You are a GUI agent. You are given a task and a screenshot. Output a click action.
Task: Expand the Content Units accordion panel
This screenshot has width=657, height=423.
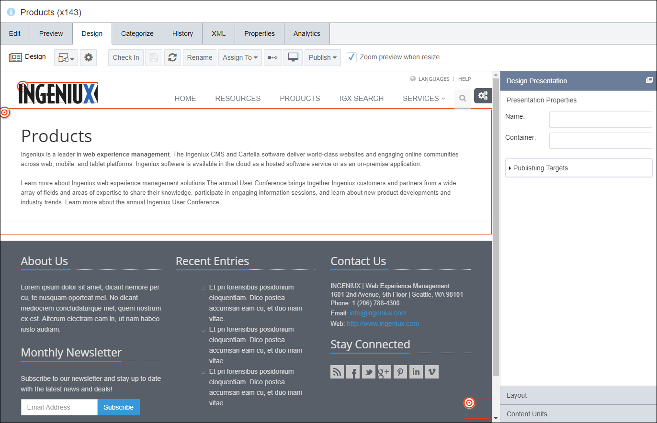pos(578,414)
